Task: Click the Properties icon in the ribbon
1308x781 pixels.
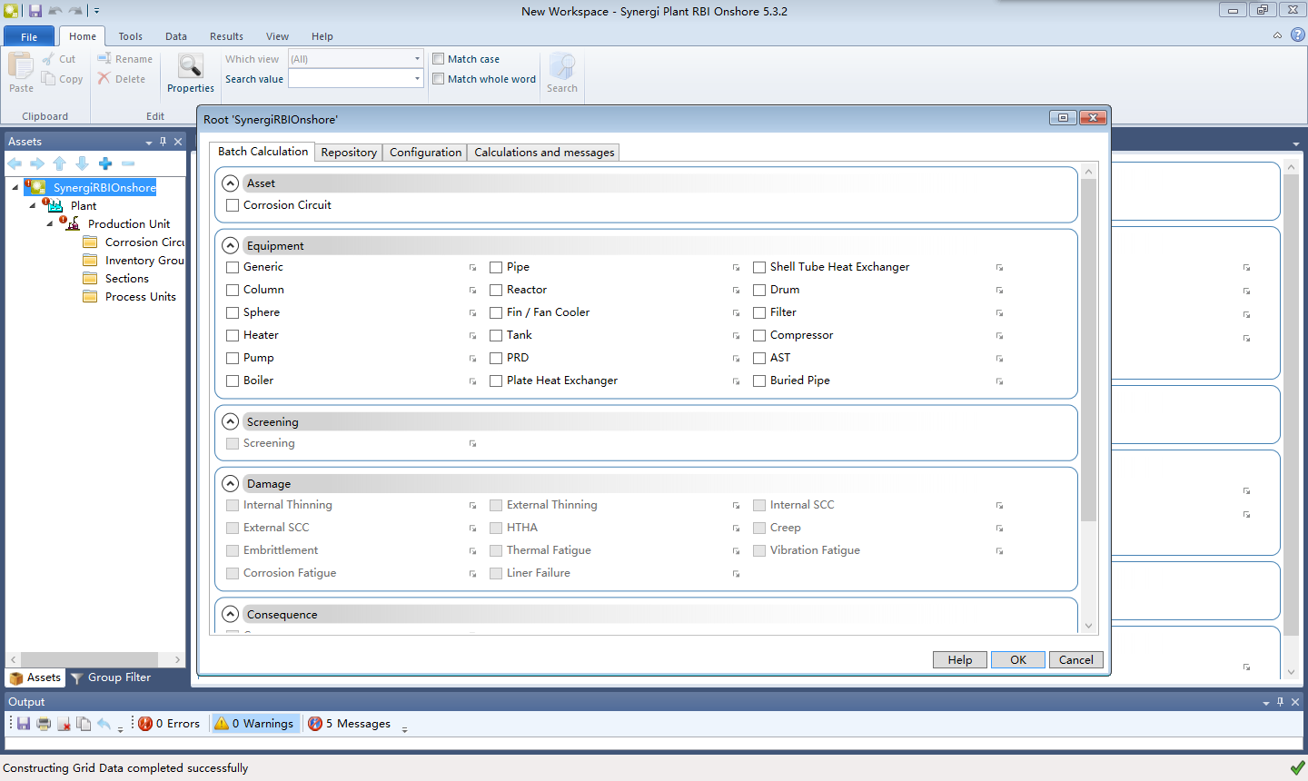Action: (x=191, y=67)
